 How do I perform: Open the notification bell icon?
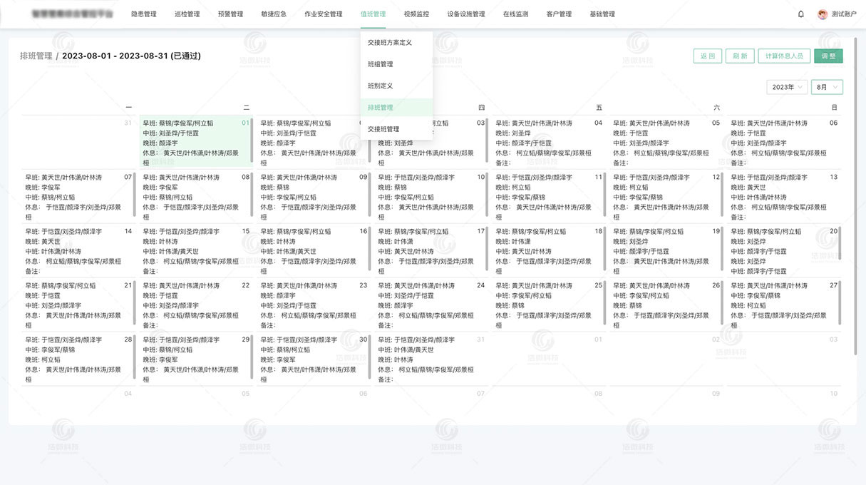pos(800,14)
